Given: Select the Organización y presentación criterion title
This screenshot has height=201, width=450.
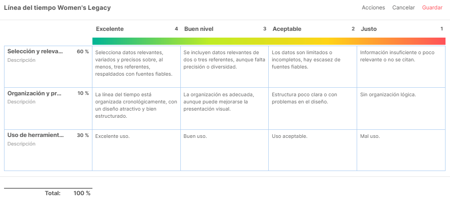Looking at the screenshot, I should 35,93.
